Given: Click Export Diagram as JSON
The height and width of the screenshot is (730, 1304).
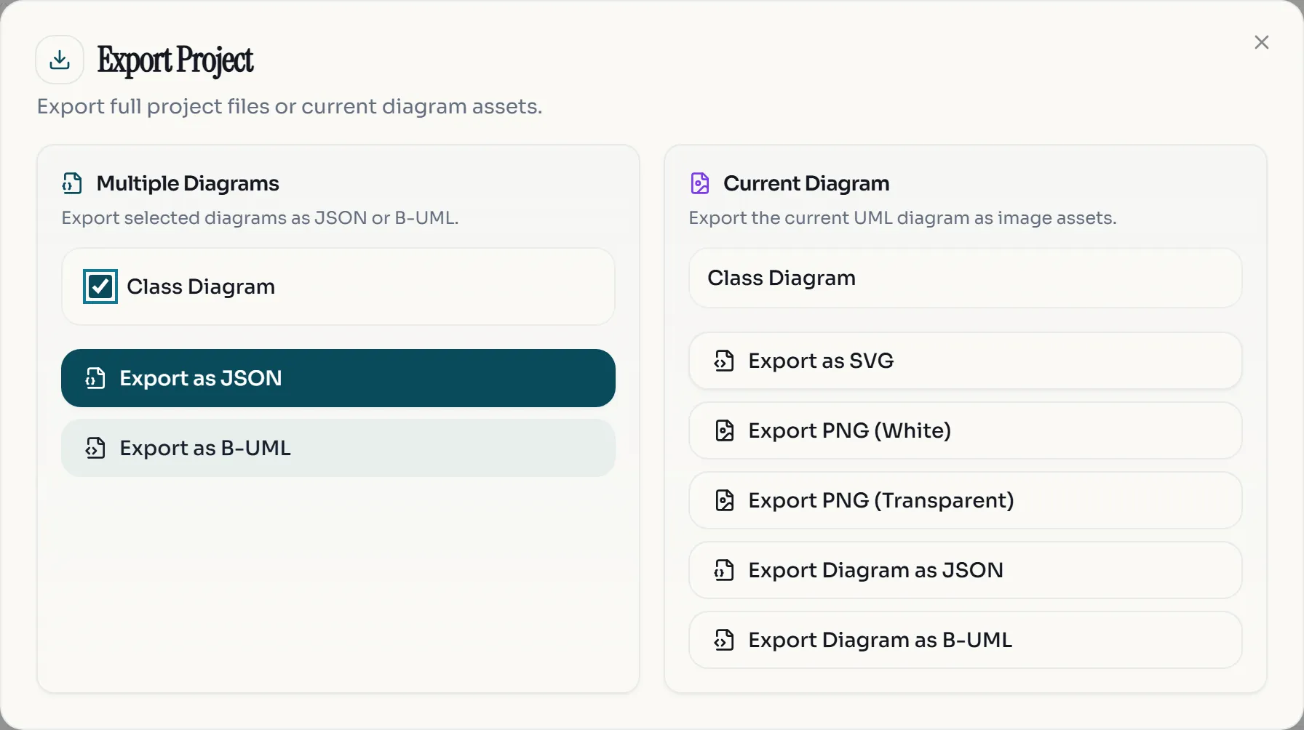Looking at the screenshot, I should click(x=965, y=570).
